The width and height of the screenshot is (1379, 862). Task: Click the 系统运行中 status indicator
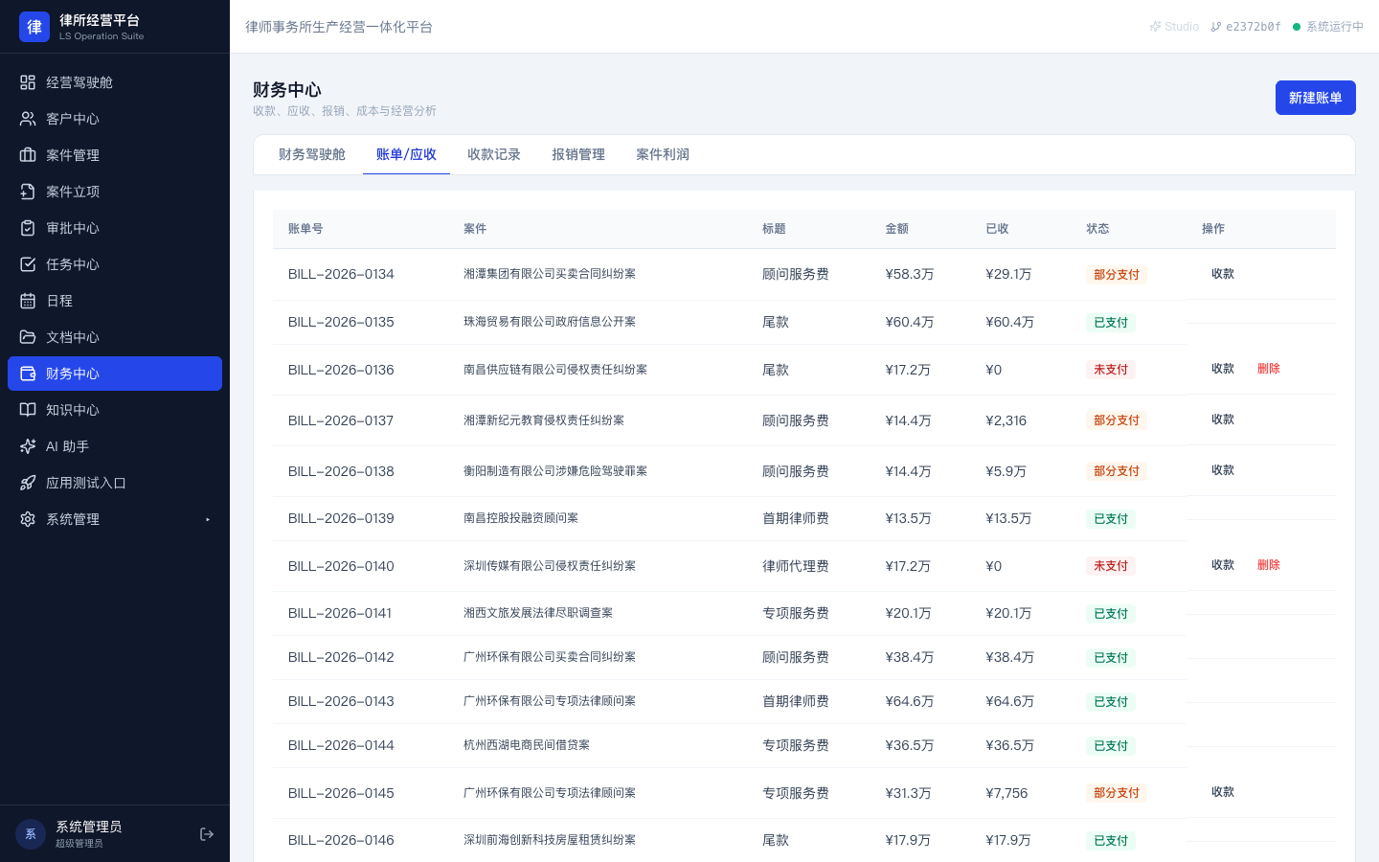coord(1327,27)
